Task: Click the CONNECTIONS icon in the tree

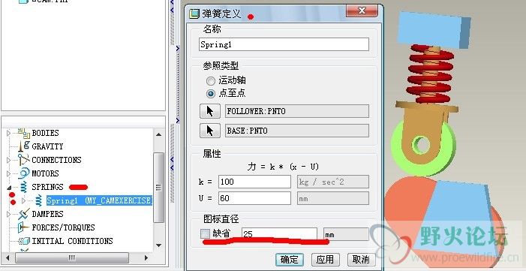Action: pos(24,160)
